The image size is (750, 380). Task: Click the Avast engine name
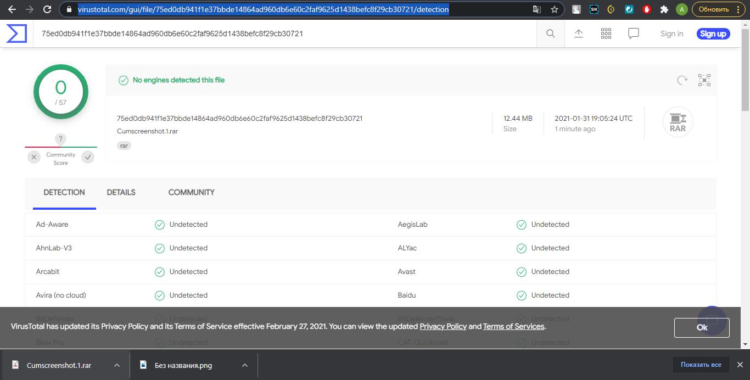(x=407, y=271)
